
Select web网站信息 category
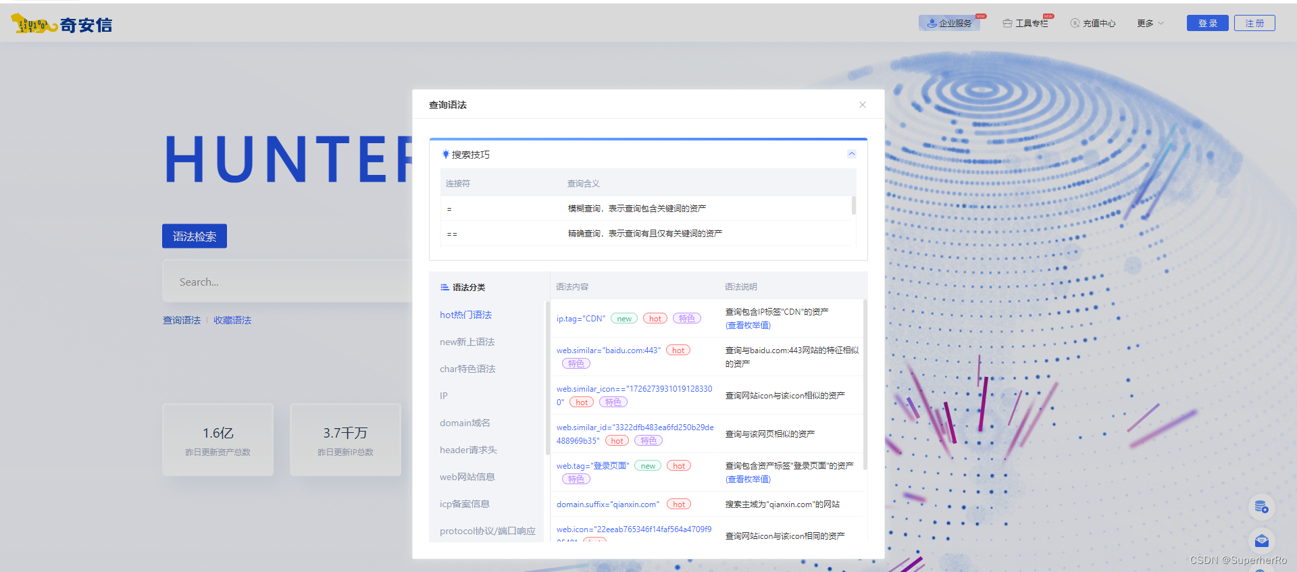coord(467,477)
